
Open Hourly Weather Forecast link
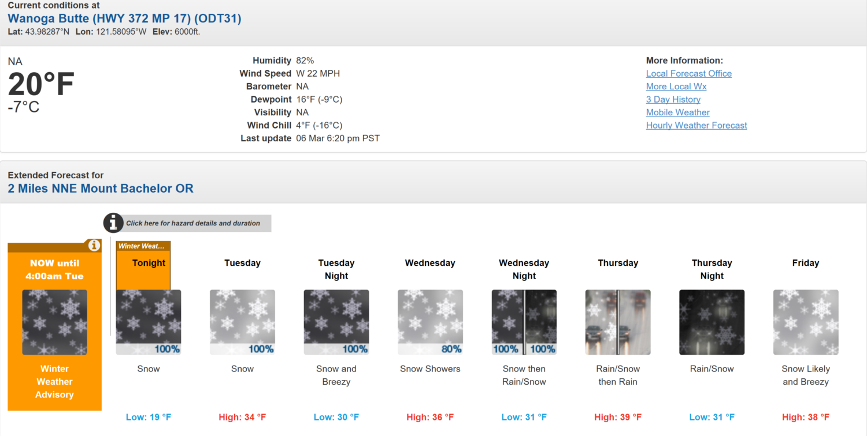[696, 125]
